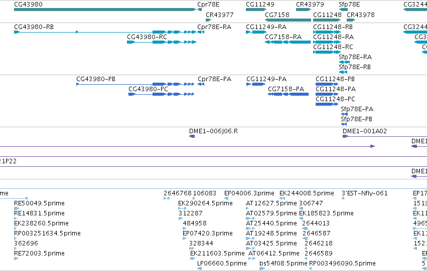427x271 pixels.
Task: Click protein CG43980-PB label
Action: click(x=96, y=79)
